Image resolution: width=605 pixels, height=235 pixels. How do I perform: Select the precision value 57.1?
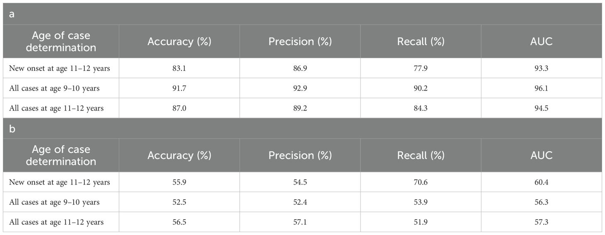(300, 222)
